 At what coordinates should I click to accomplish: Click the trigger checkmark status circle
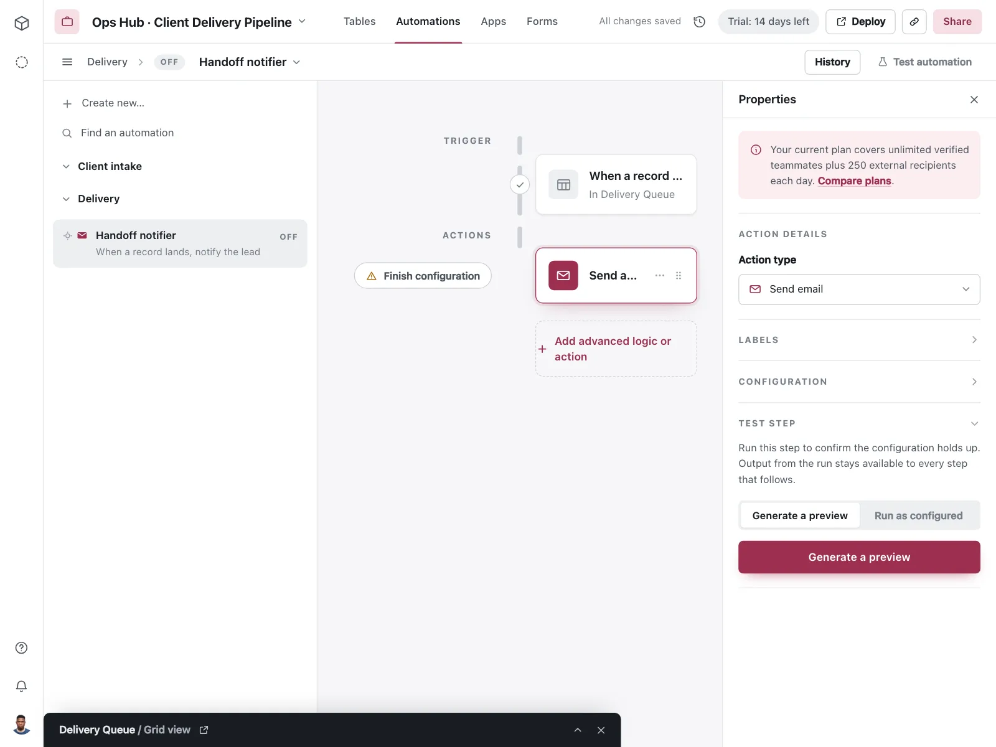520,185
